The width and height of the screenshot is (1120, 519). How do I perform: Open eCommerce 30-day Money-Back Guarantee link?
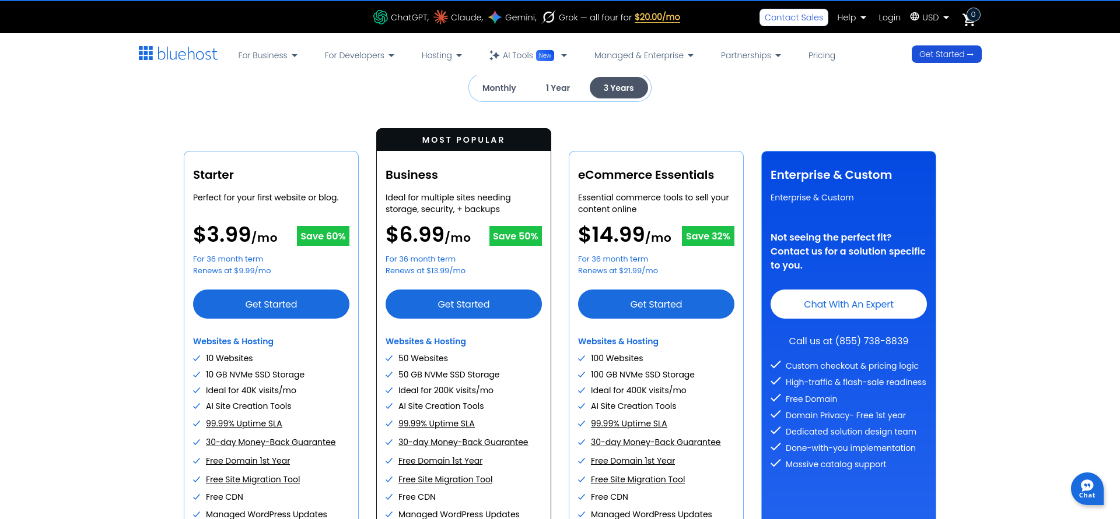tap(656, 442)
